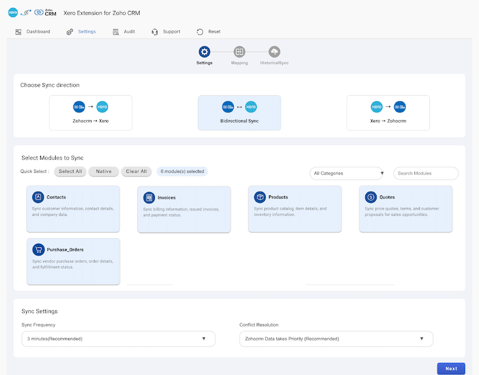
Task: Click the 'Xero Extension for Zoho CRM' title
Action: [x=102, y=13]
